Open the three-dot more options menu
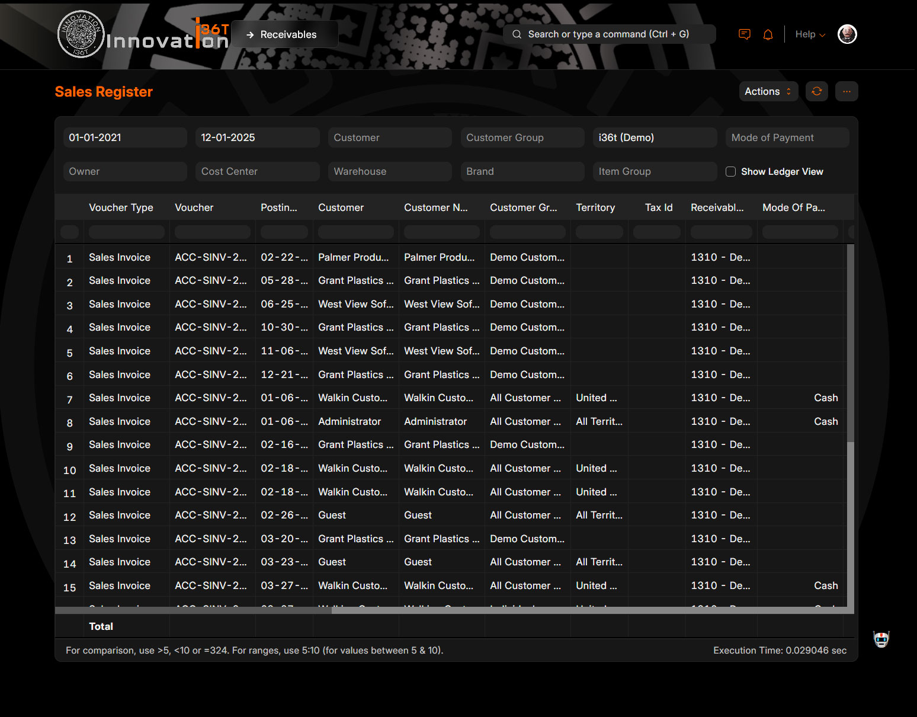This screenshot has width=917, height=717. point(847,91)
